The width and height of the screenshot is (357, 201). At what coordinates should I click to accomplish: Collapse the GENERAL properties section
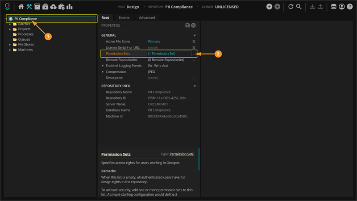[195, 35]
